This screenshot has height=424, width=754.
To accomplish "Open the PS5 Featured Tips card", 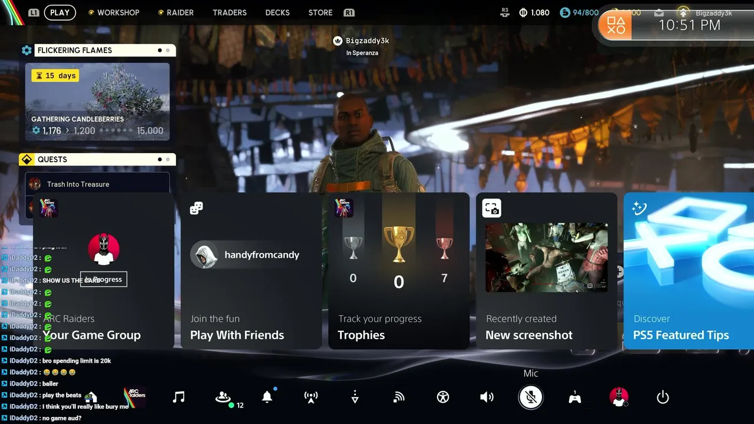I will 689,271.
